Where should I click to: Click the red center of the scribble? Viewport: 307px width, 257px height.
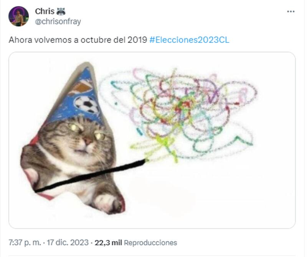coord(183,106)
